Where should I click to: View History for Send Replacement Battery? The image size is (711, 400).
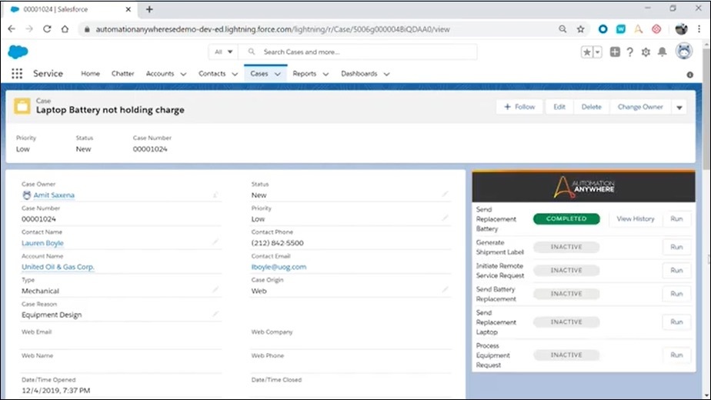[x=636, y=218]
